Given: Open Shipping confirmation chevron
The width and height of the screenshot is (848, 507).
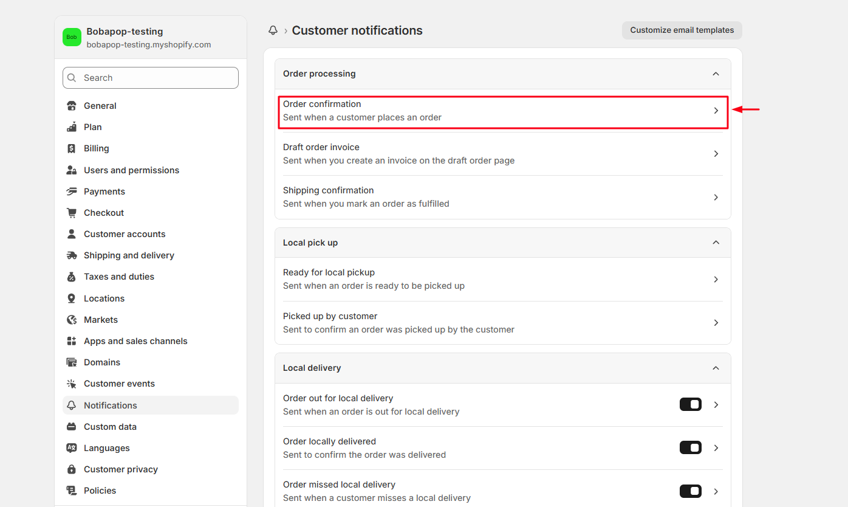Looking at the screenshot, I should (x=716, y=197).
